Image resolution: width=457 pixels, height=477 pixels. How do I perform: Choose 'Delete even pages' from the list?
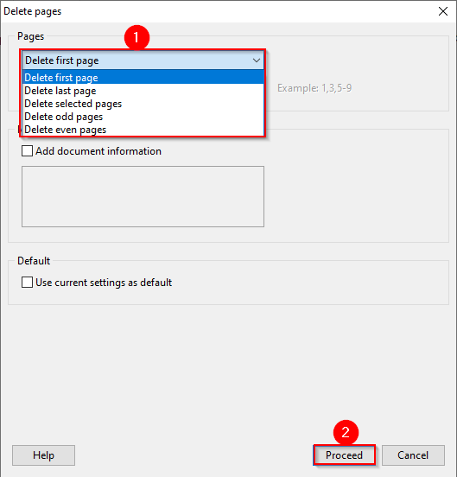click(143, 130)
